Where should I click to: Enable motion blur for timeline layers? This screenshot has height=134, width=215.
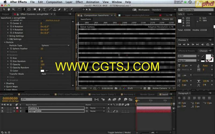pos(119,99)
